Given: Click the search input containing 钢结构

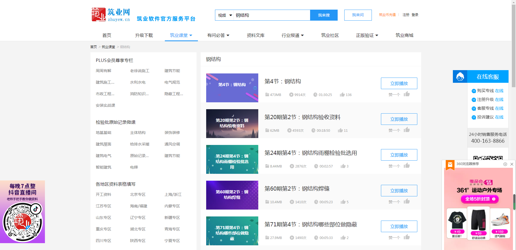Looking at the screenshot, I should point(272,15).
